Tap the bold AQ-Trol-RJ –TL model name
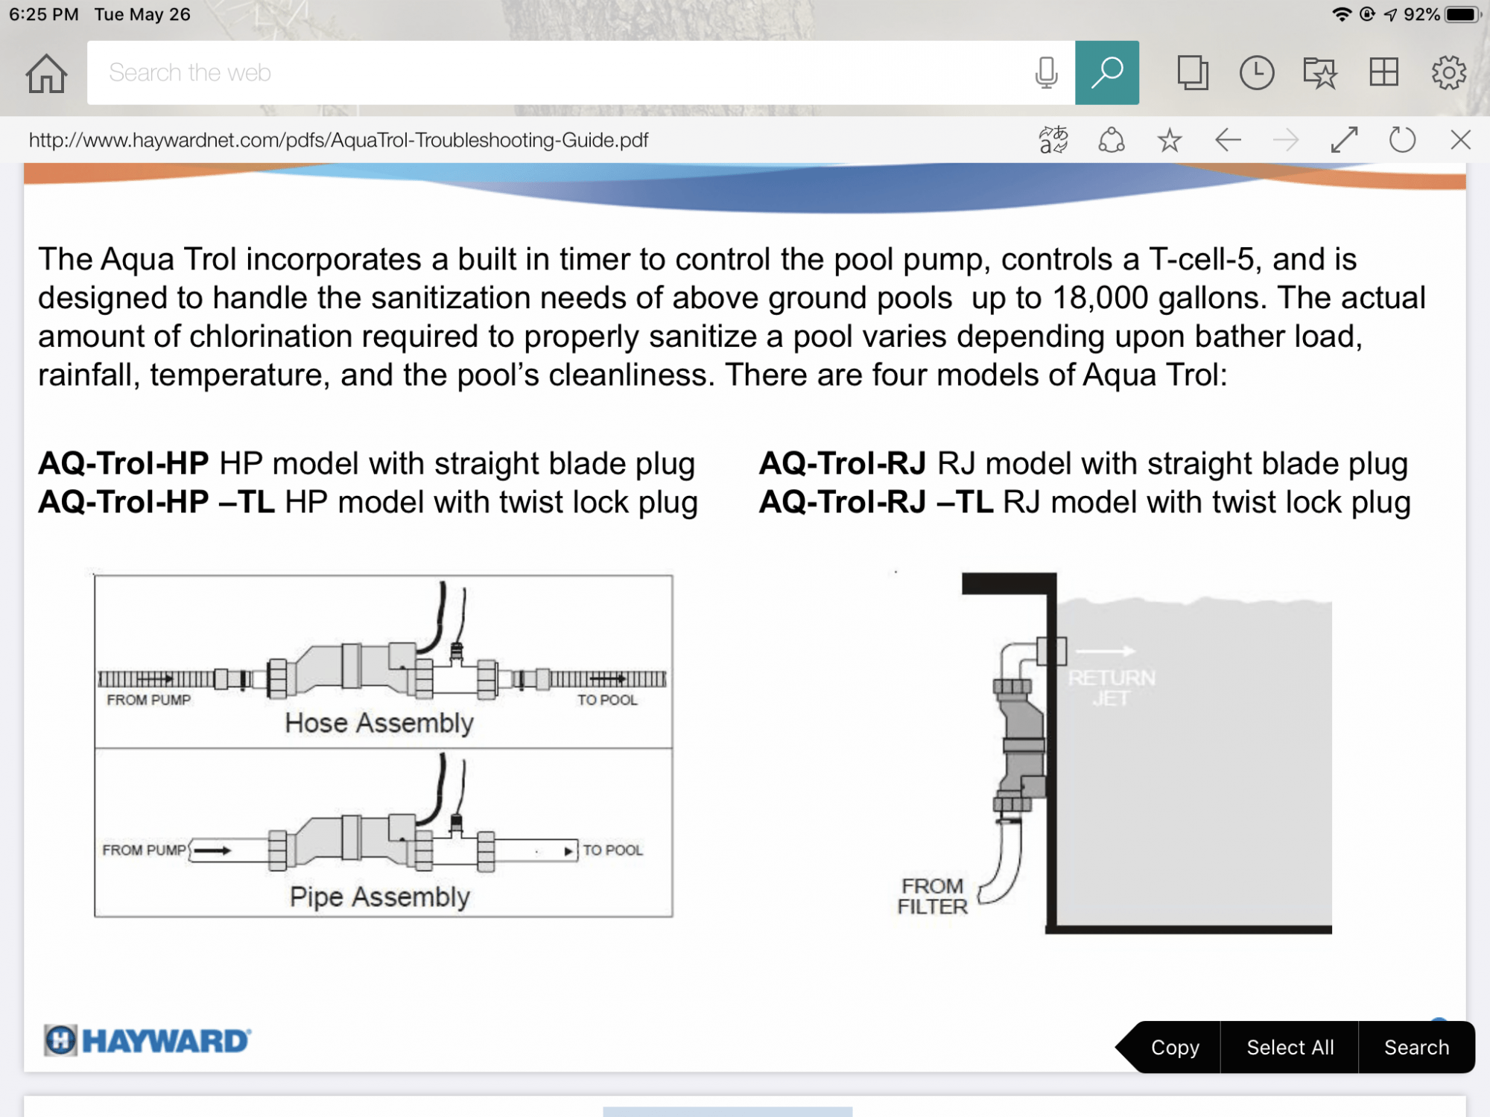Screen dimensions: 1490x1117 point(876,502)
